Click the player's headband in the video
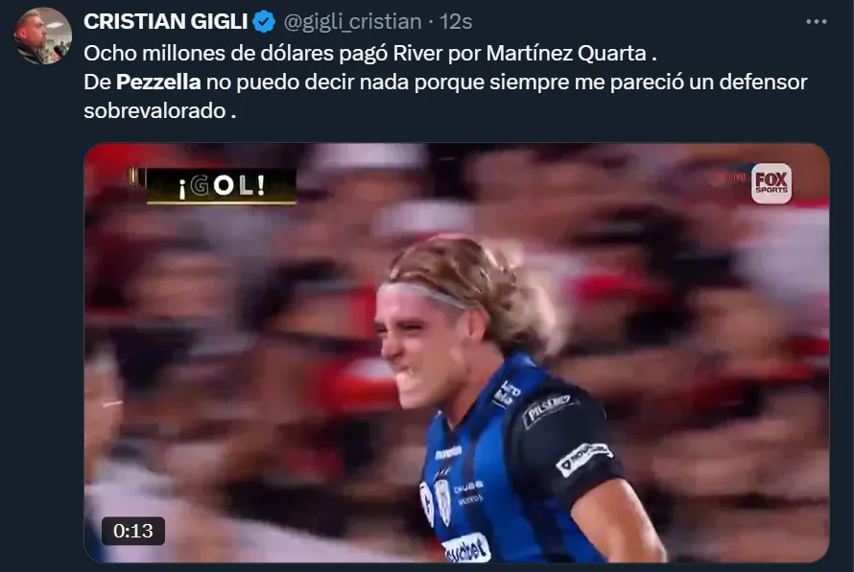Screen dimensions: 854x572 click(425, 295)
